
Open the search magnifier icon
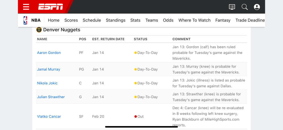[244, 7]
